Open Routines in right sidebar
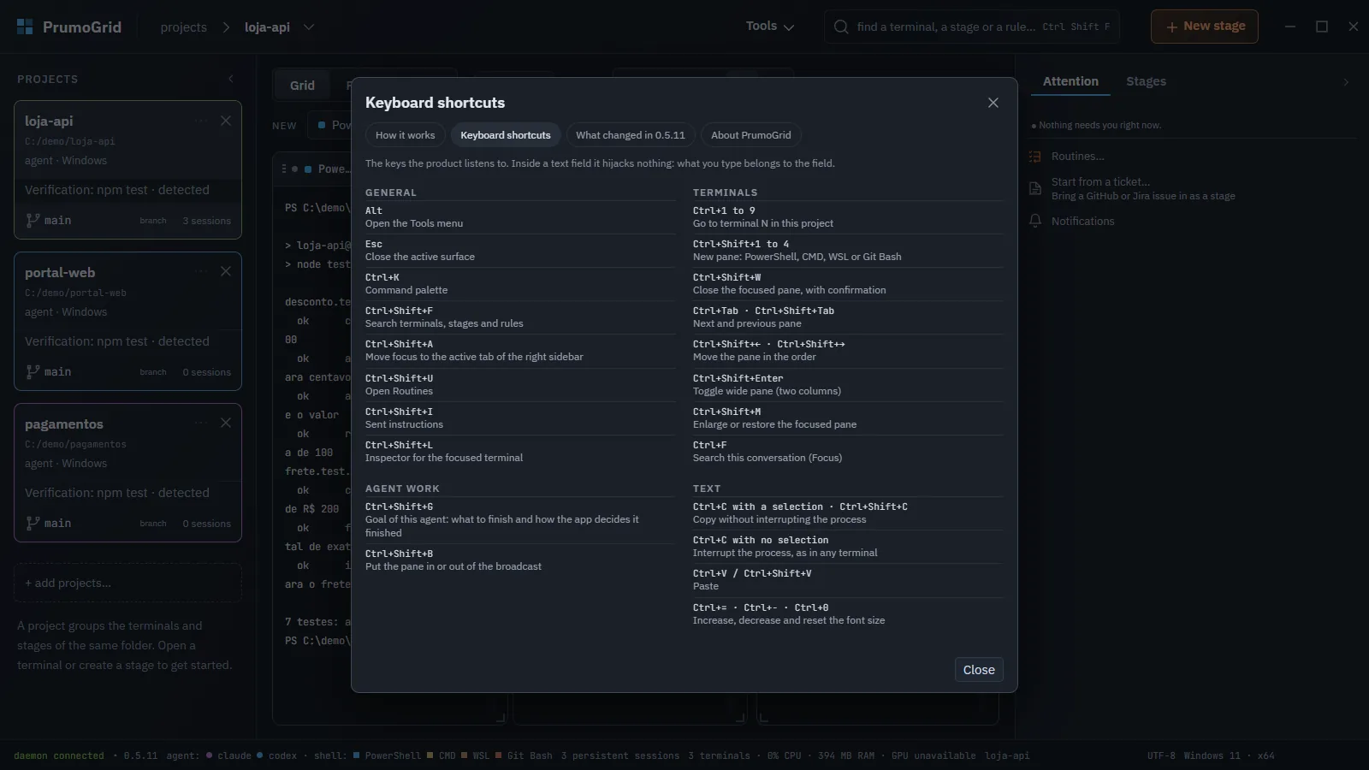The image size is (1369, 770). click(x=1077, y=157)
